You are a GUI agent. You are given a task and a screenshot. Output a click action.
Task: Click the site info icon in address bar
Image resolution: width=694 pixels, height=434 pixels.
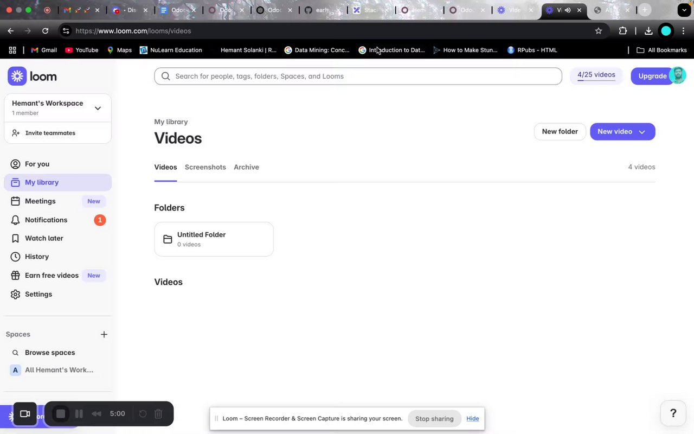click(66, 31)
